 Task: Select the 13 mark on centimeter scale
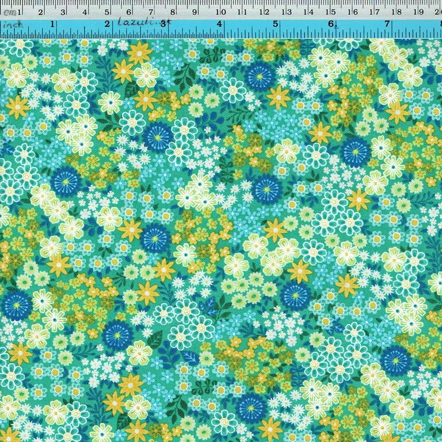286,12
